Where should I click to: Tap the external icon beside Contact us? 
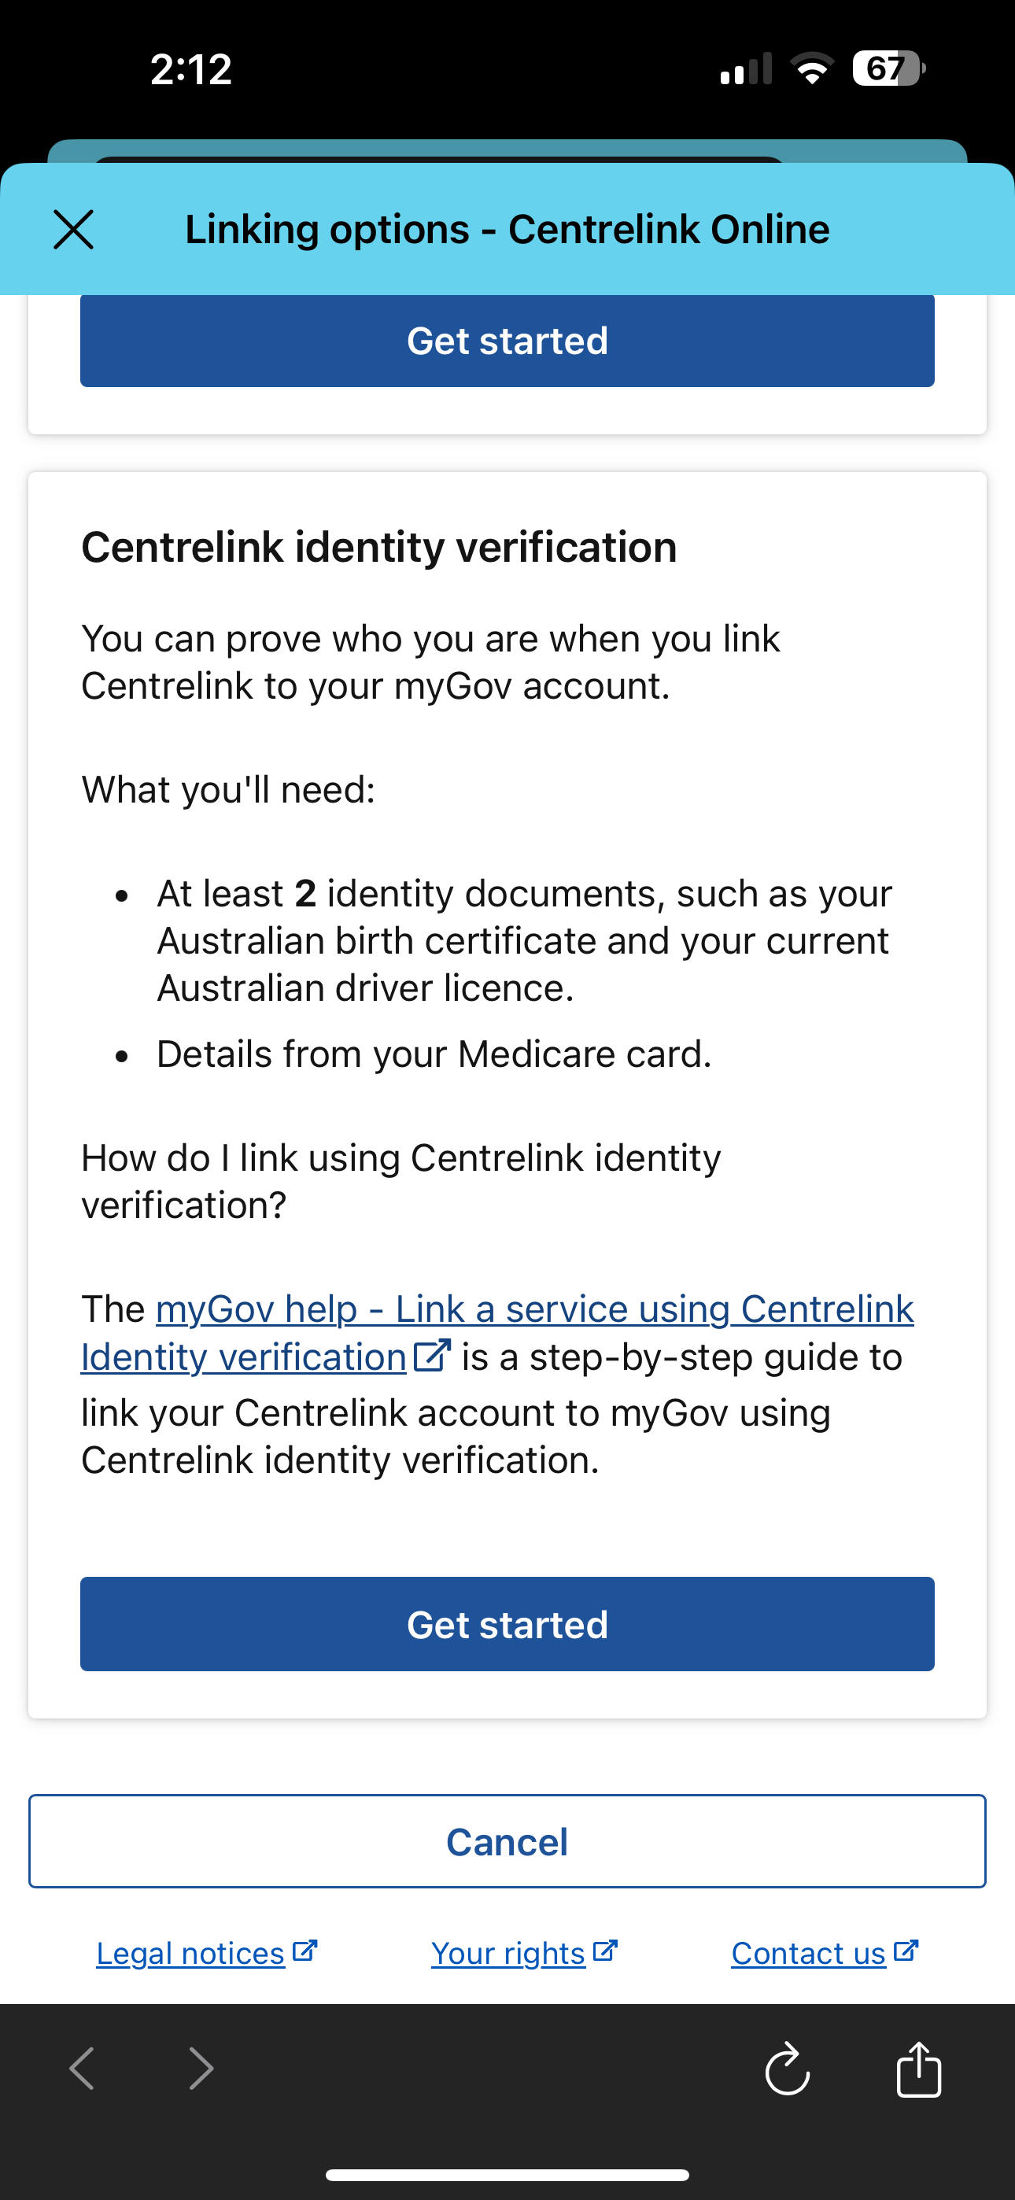906,1951
